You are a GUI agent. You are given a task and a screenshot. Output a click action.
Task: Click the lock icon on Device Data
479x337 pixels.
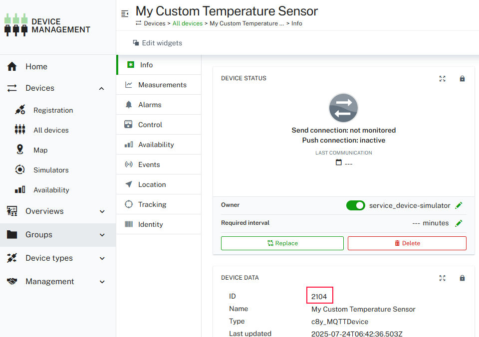pos(462,278)
